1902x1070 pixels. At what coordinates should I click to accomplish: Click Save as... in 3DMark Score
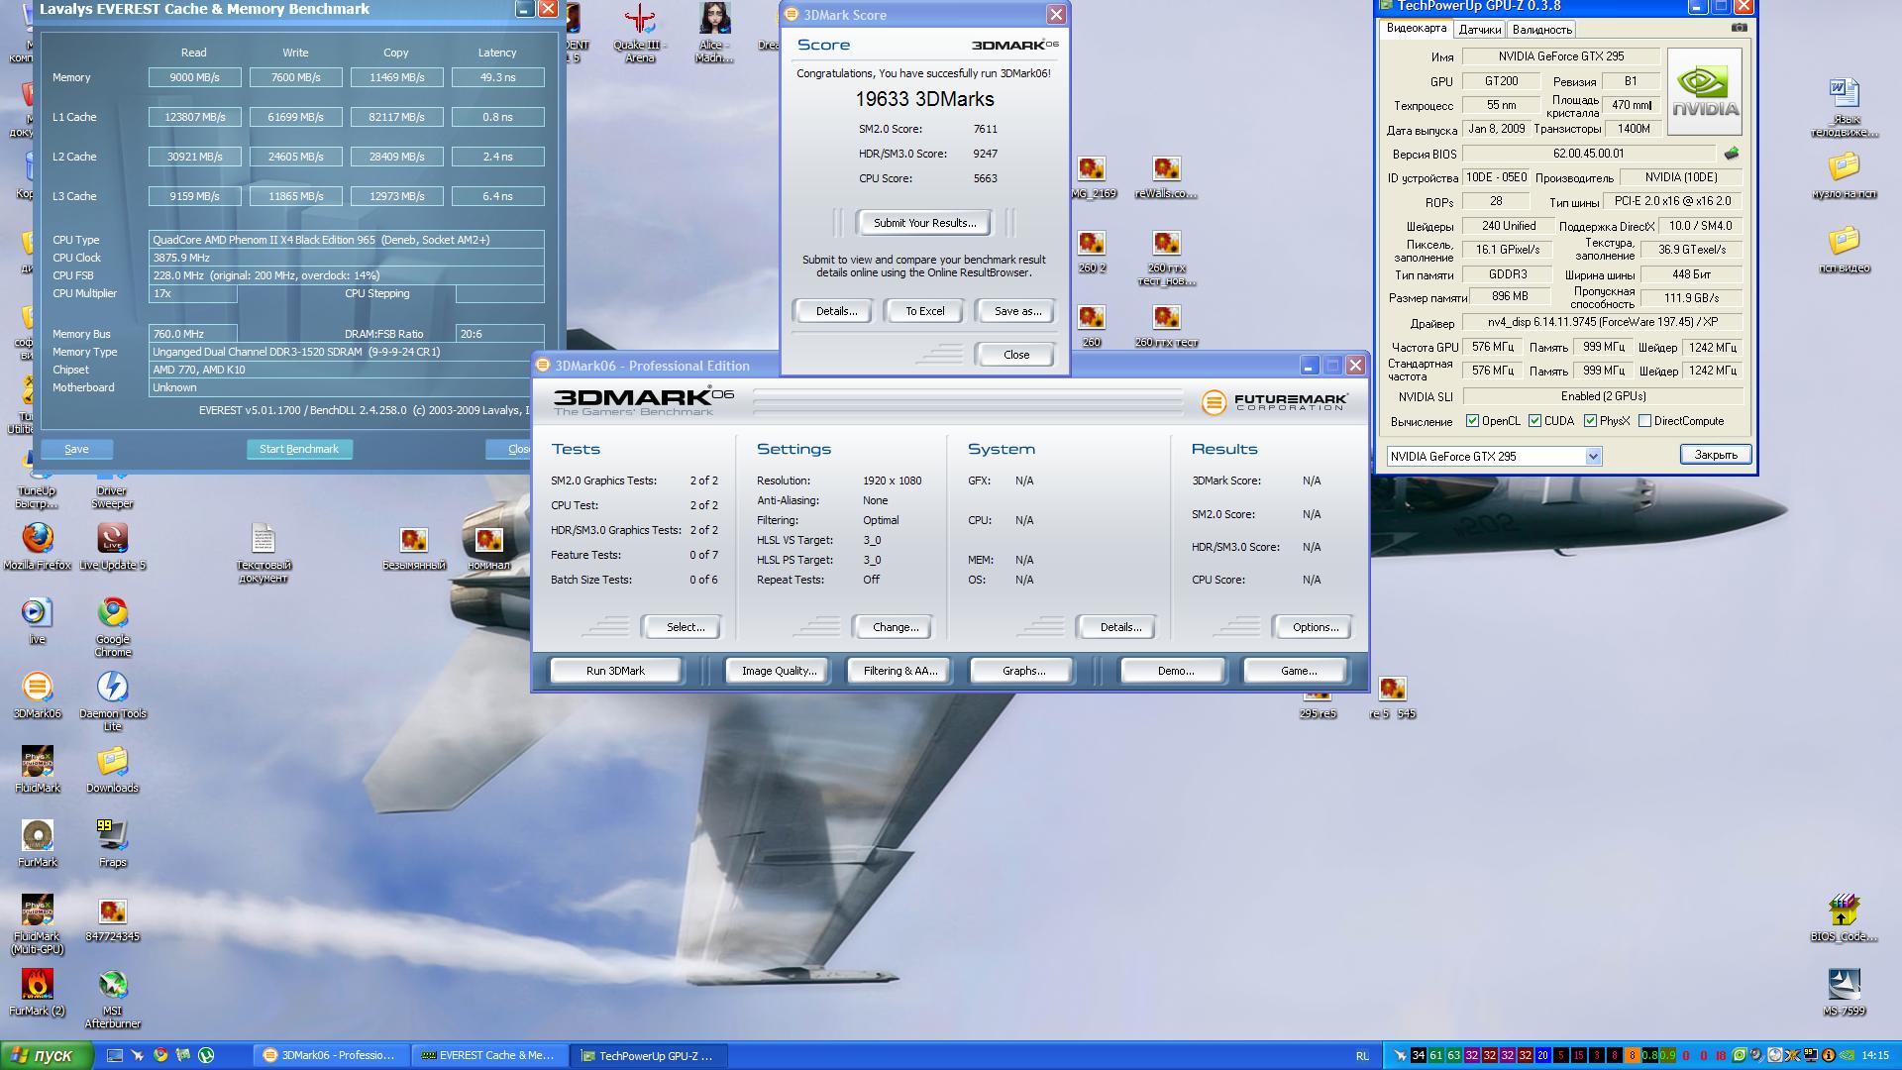click(1017, 311)
